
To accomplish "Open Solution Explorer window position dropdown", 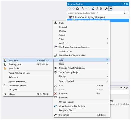I will click(x=121, y=4).
